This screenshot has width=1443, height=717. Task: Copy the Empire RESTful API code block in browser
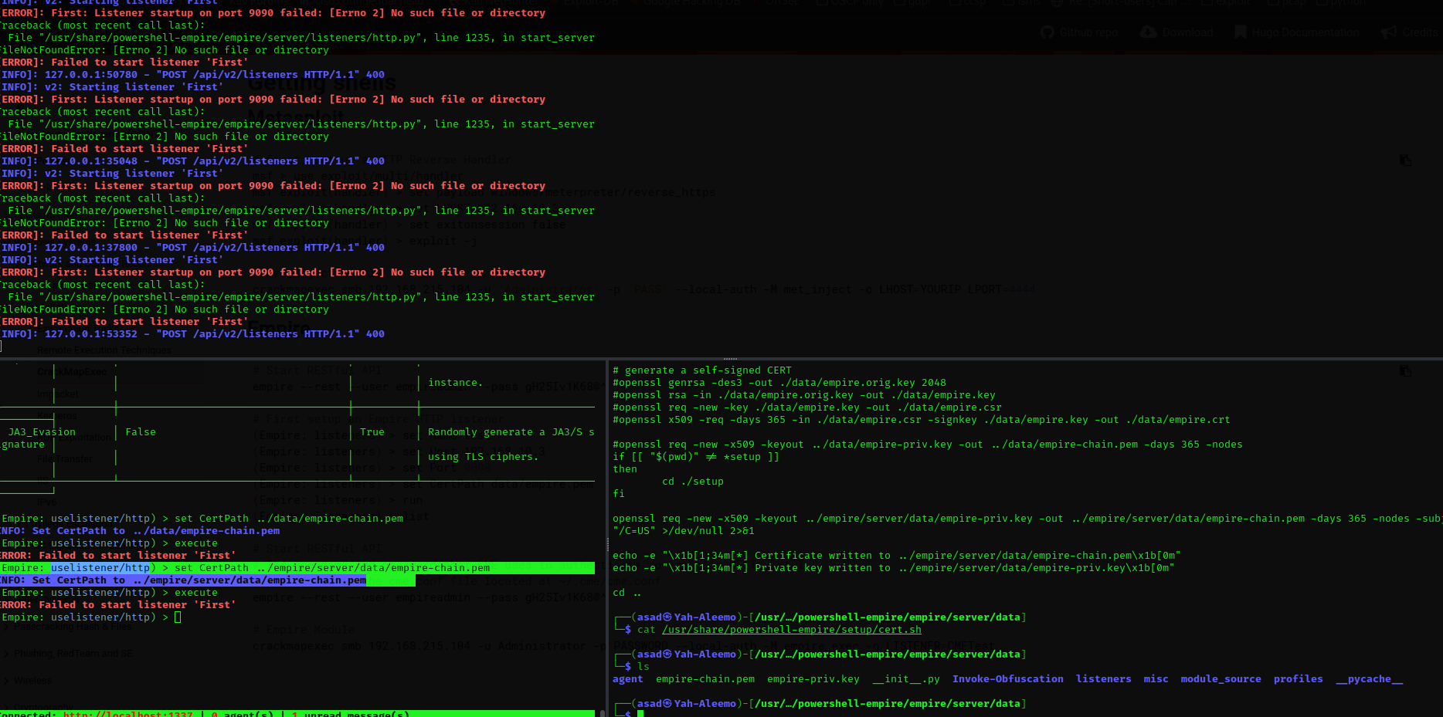[1405, 370]
